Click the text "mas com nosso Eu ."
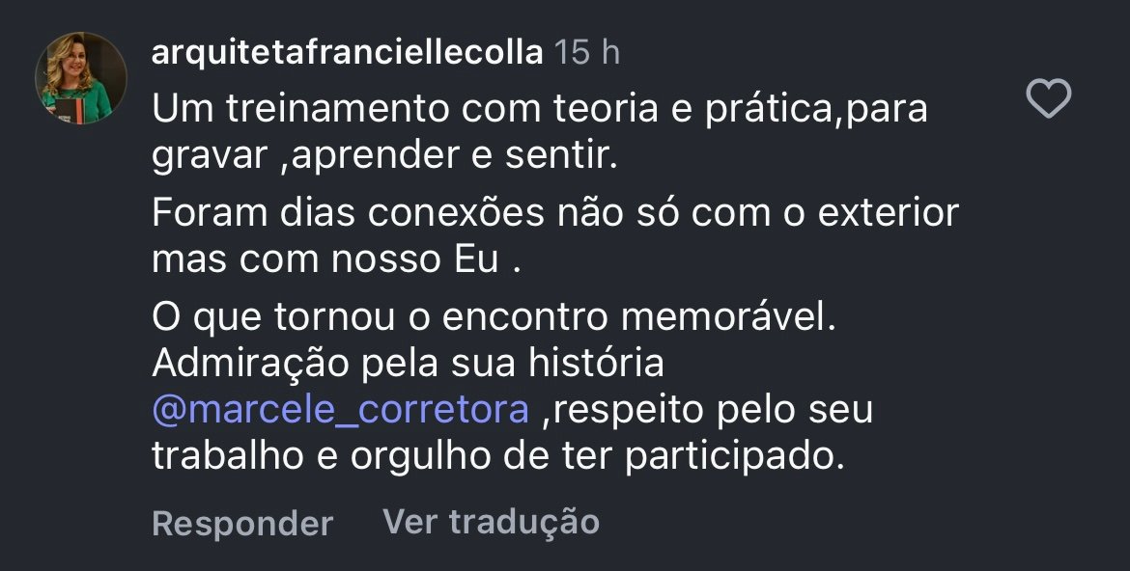 tap(337, 261)
